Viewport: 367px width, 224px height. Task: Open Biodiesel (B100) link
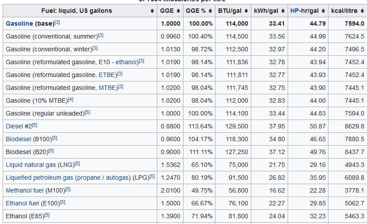[18, 139]
